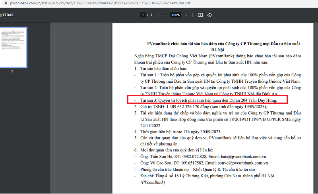The width and height of the screenshot is (318, 194).
Task: Click the fit to page icon
Action: 200,15
